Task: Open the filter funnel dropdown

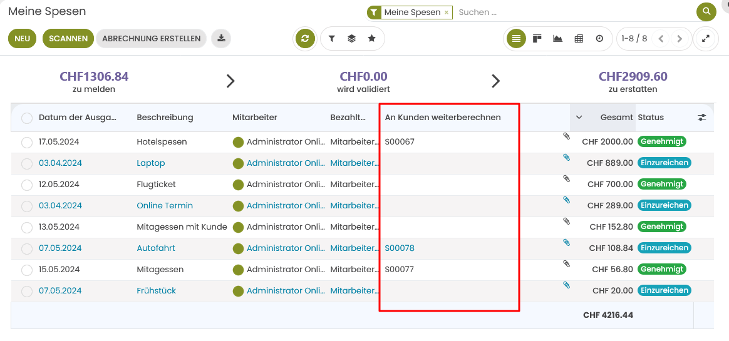Action: coord(332,39)
